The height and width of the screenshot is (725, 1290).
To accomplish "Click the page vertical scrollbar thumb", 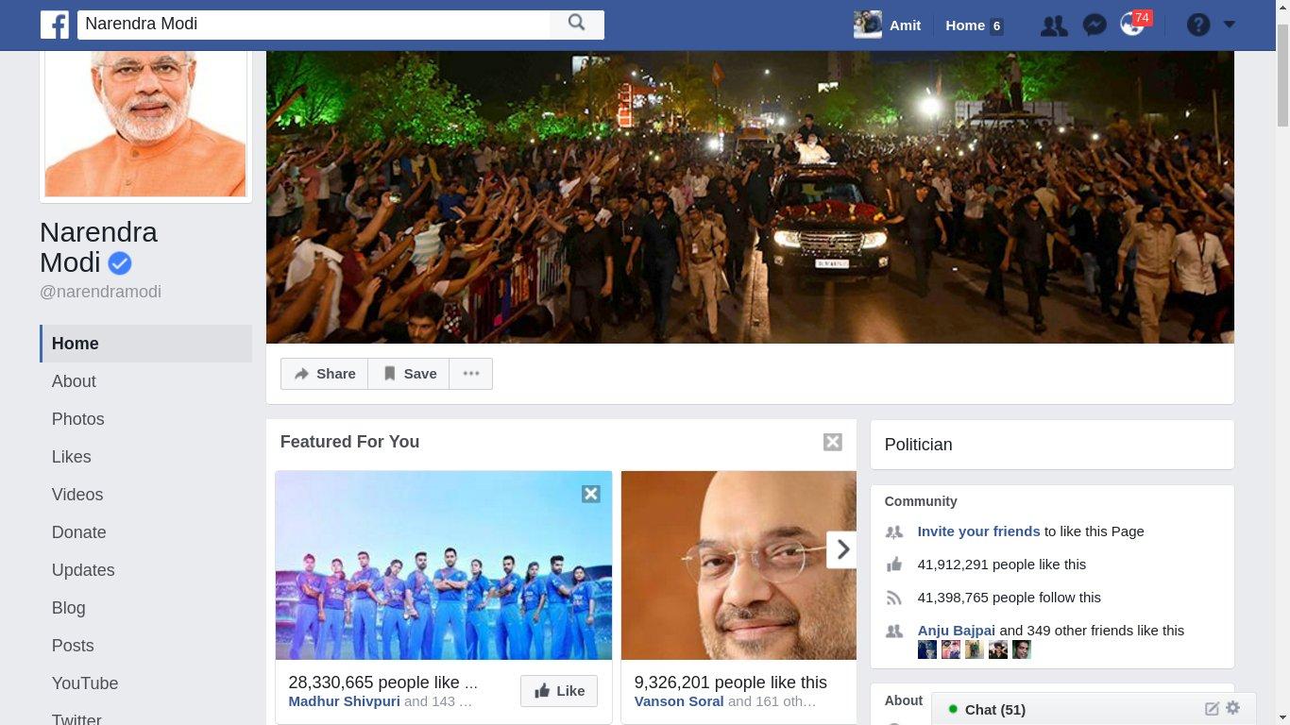I will (1282, 76).
